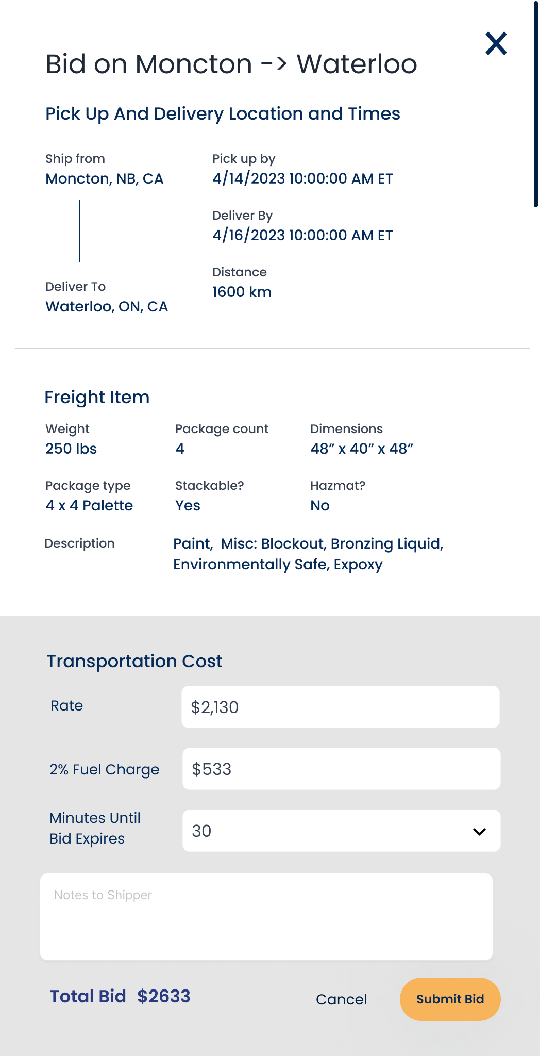540x1056 pixels.
Task: Click the pick up by date value
Action: pos(302,179)
